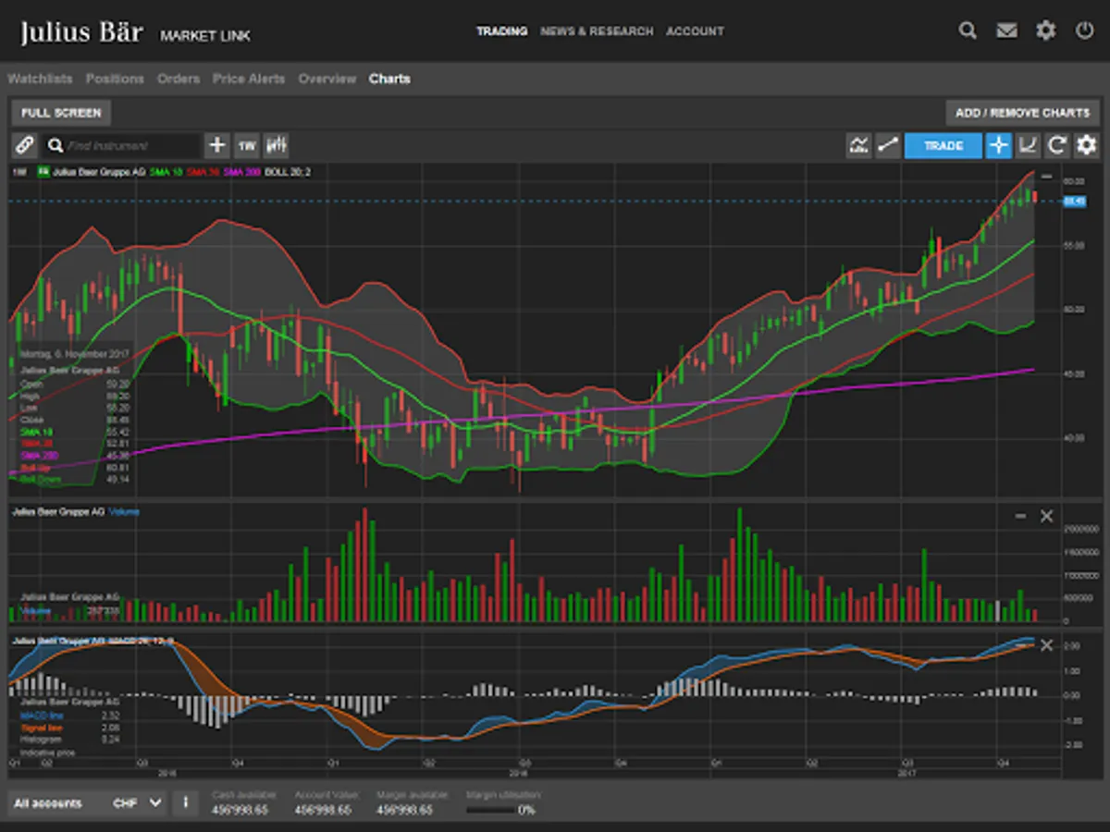Viewport: 1110px width, 832px height.
Task: Open the News & Research menu
Action: (x=597, y=31)
